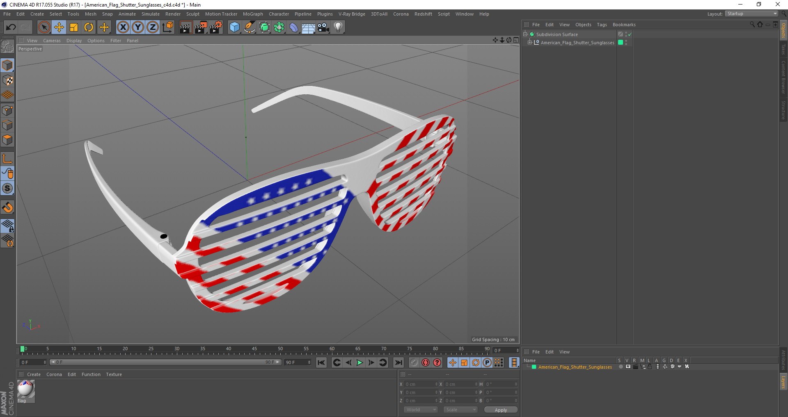
Task: Click Render View clapperboard icon
Action: coord(186,27)
